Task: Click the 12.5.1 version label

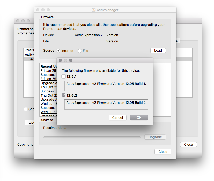Action: [71, 76]
